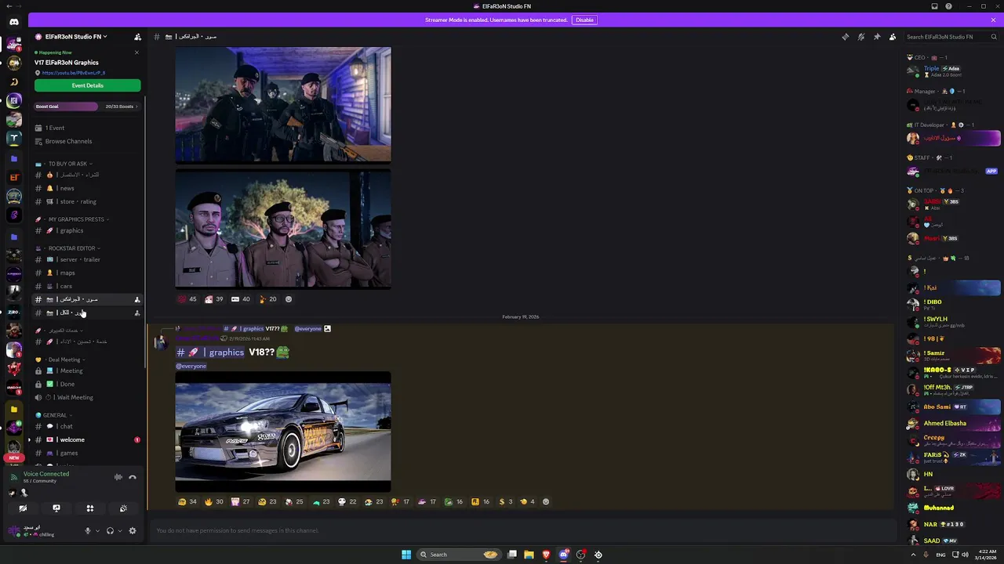Add the reaction showing count 45

(187, 298)
